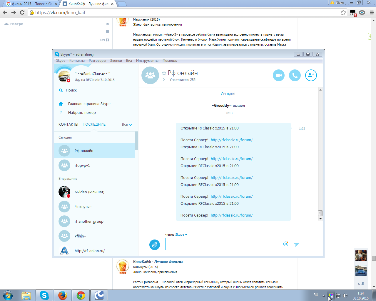The height and width of the screenshot is (301, 376).
Task: Open the rfopvpv1 group chat
Action: 95,165
